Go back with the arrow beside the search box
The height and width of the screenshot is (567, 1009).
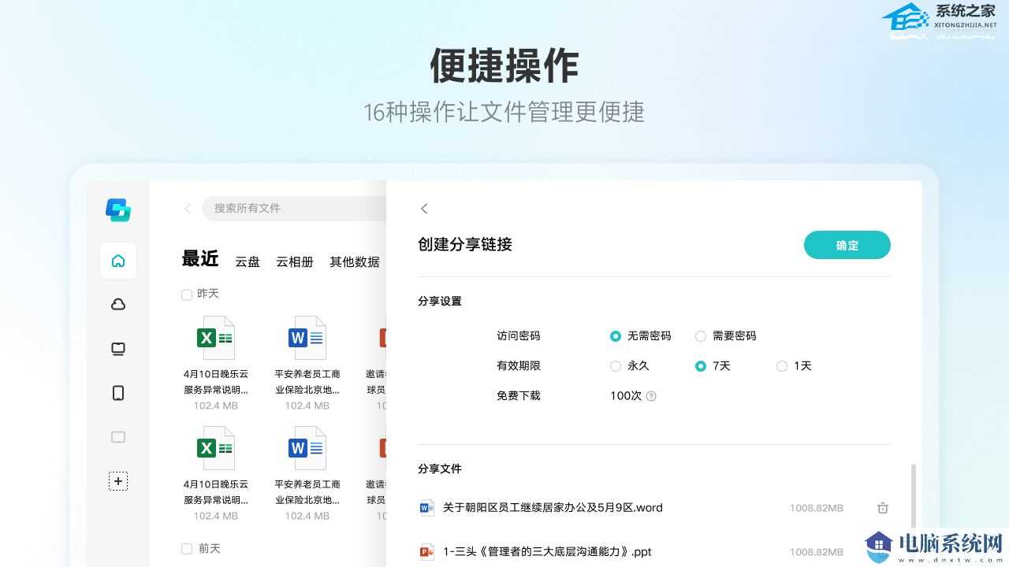click(188, 209)
